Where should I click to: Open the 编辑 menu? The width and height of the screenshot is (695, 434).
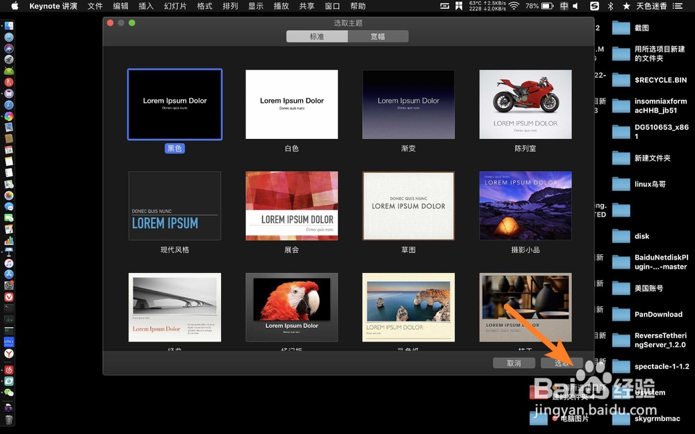[x=120, y=6]
